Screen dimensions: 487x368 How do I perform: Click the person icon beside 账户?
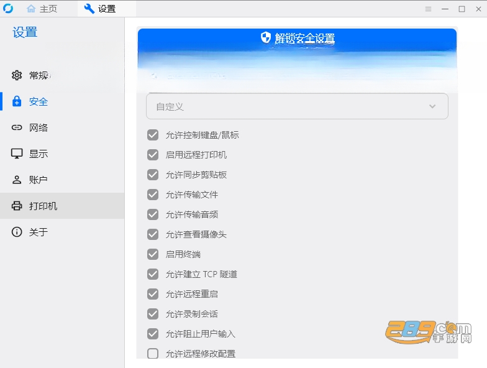point(17,180)
